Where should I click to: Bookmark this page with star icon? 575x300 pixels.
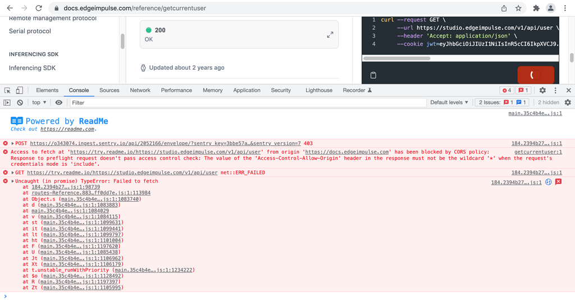pyautogui.click(x=518, y=8)
